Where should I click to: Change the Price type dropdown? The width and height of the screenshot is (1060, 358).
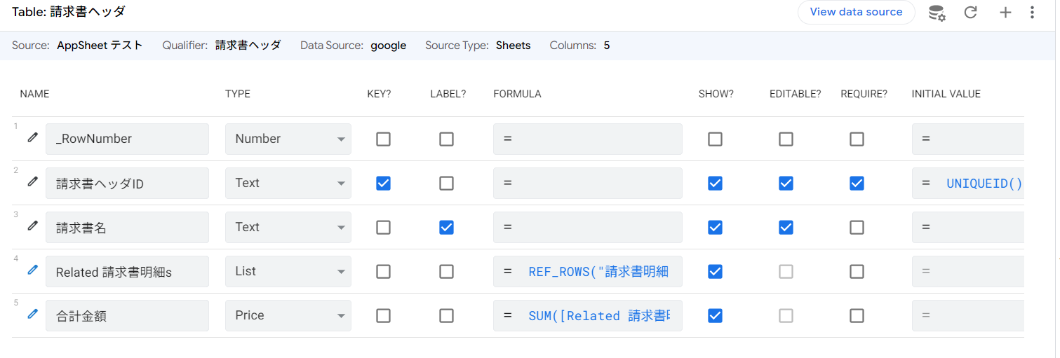coord(288,315)
